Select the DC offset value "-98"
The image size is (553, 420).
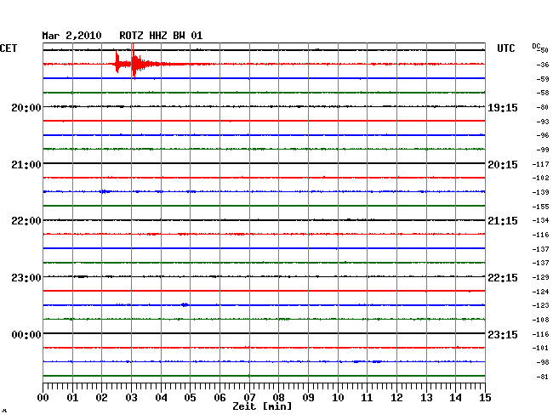543,362
